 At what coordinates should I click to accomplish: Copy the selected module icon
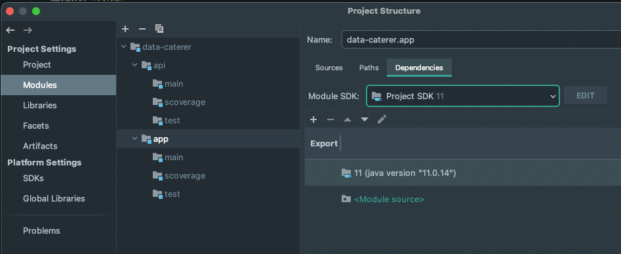159,28
